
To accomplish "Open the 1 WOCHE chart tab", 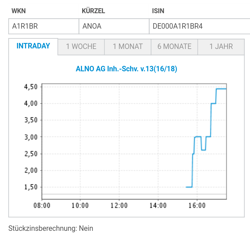I will pyautogui.click(x=81, y=47).
